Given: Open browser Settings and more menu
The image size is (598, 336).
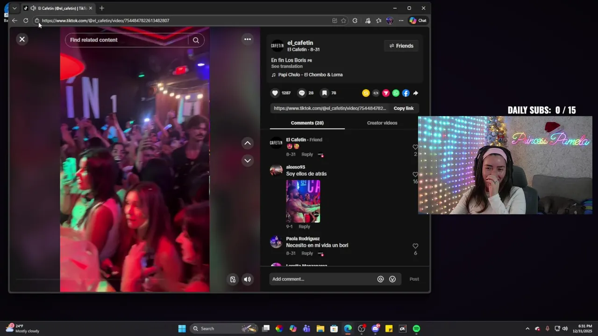Looking at the screenshot, I should coord(401,21).
